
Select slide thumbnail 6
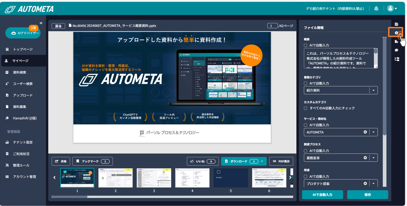point(269,178)
